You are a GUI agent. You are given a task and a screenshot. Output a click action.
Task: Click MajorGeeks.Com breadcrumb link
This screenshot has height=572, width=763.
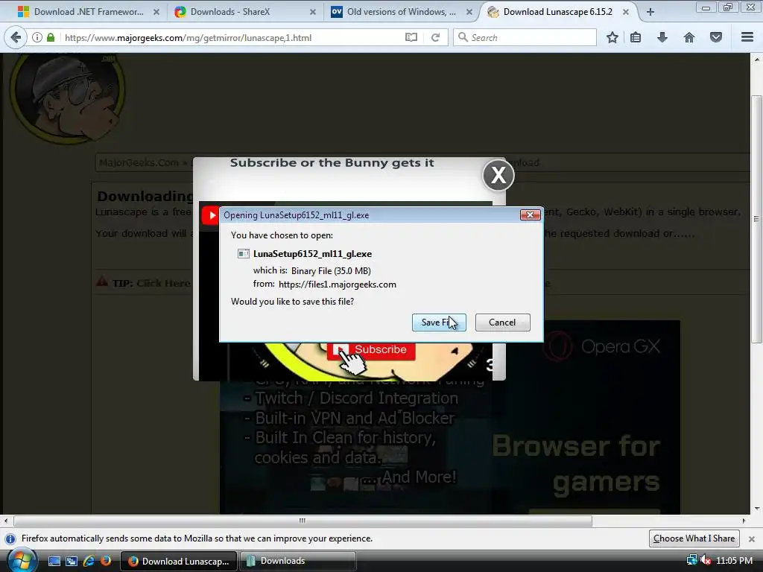[139, 162]
